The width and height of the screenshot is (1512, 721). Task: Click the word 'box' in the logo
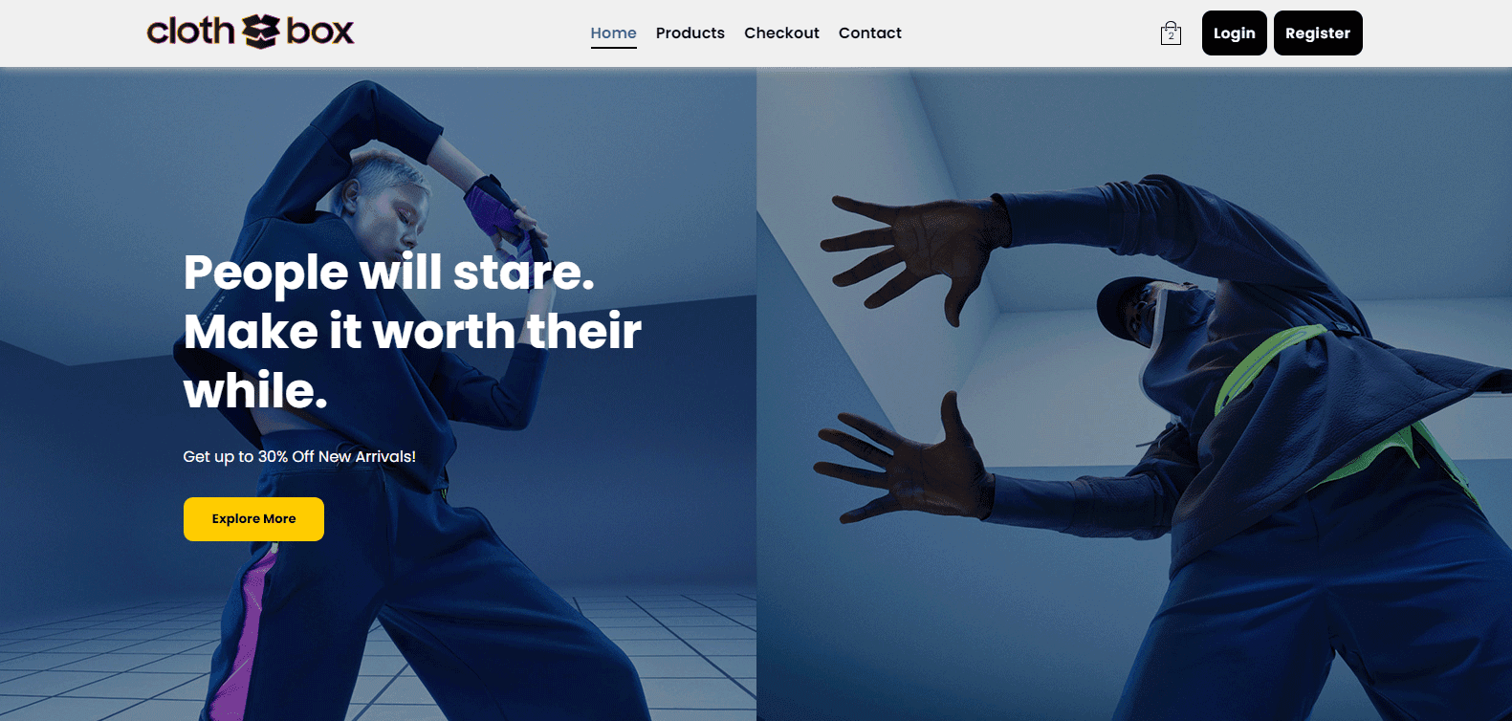320,32
